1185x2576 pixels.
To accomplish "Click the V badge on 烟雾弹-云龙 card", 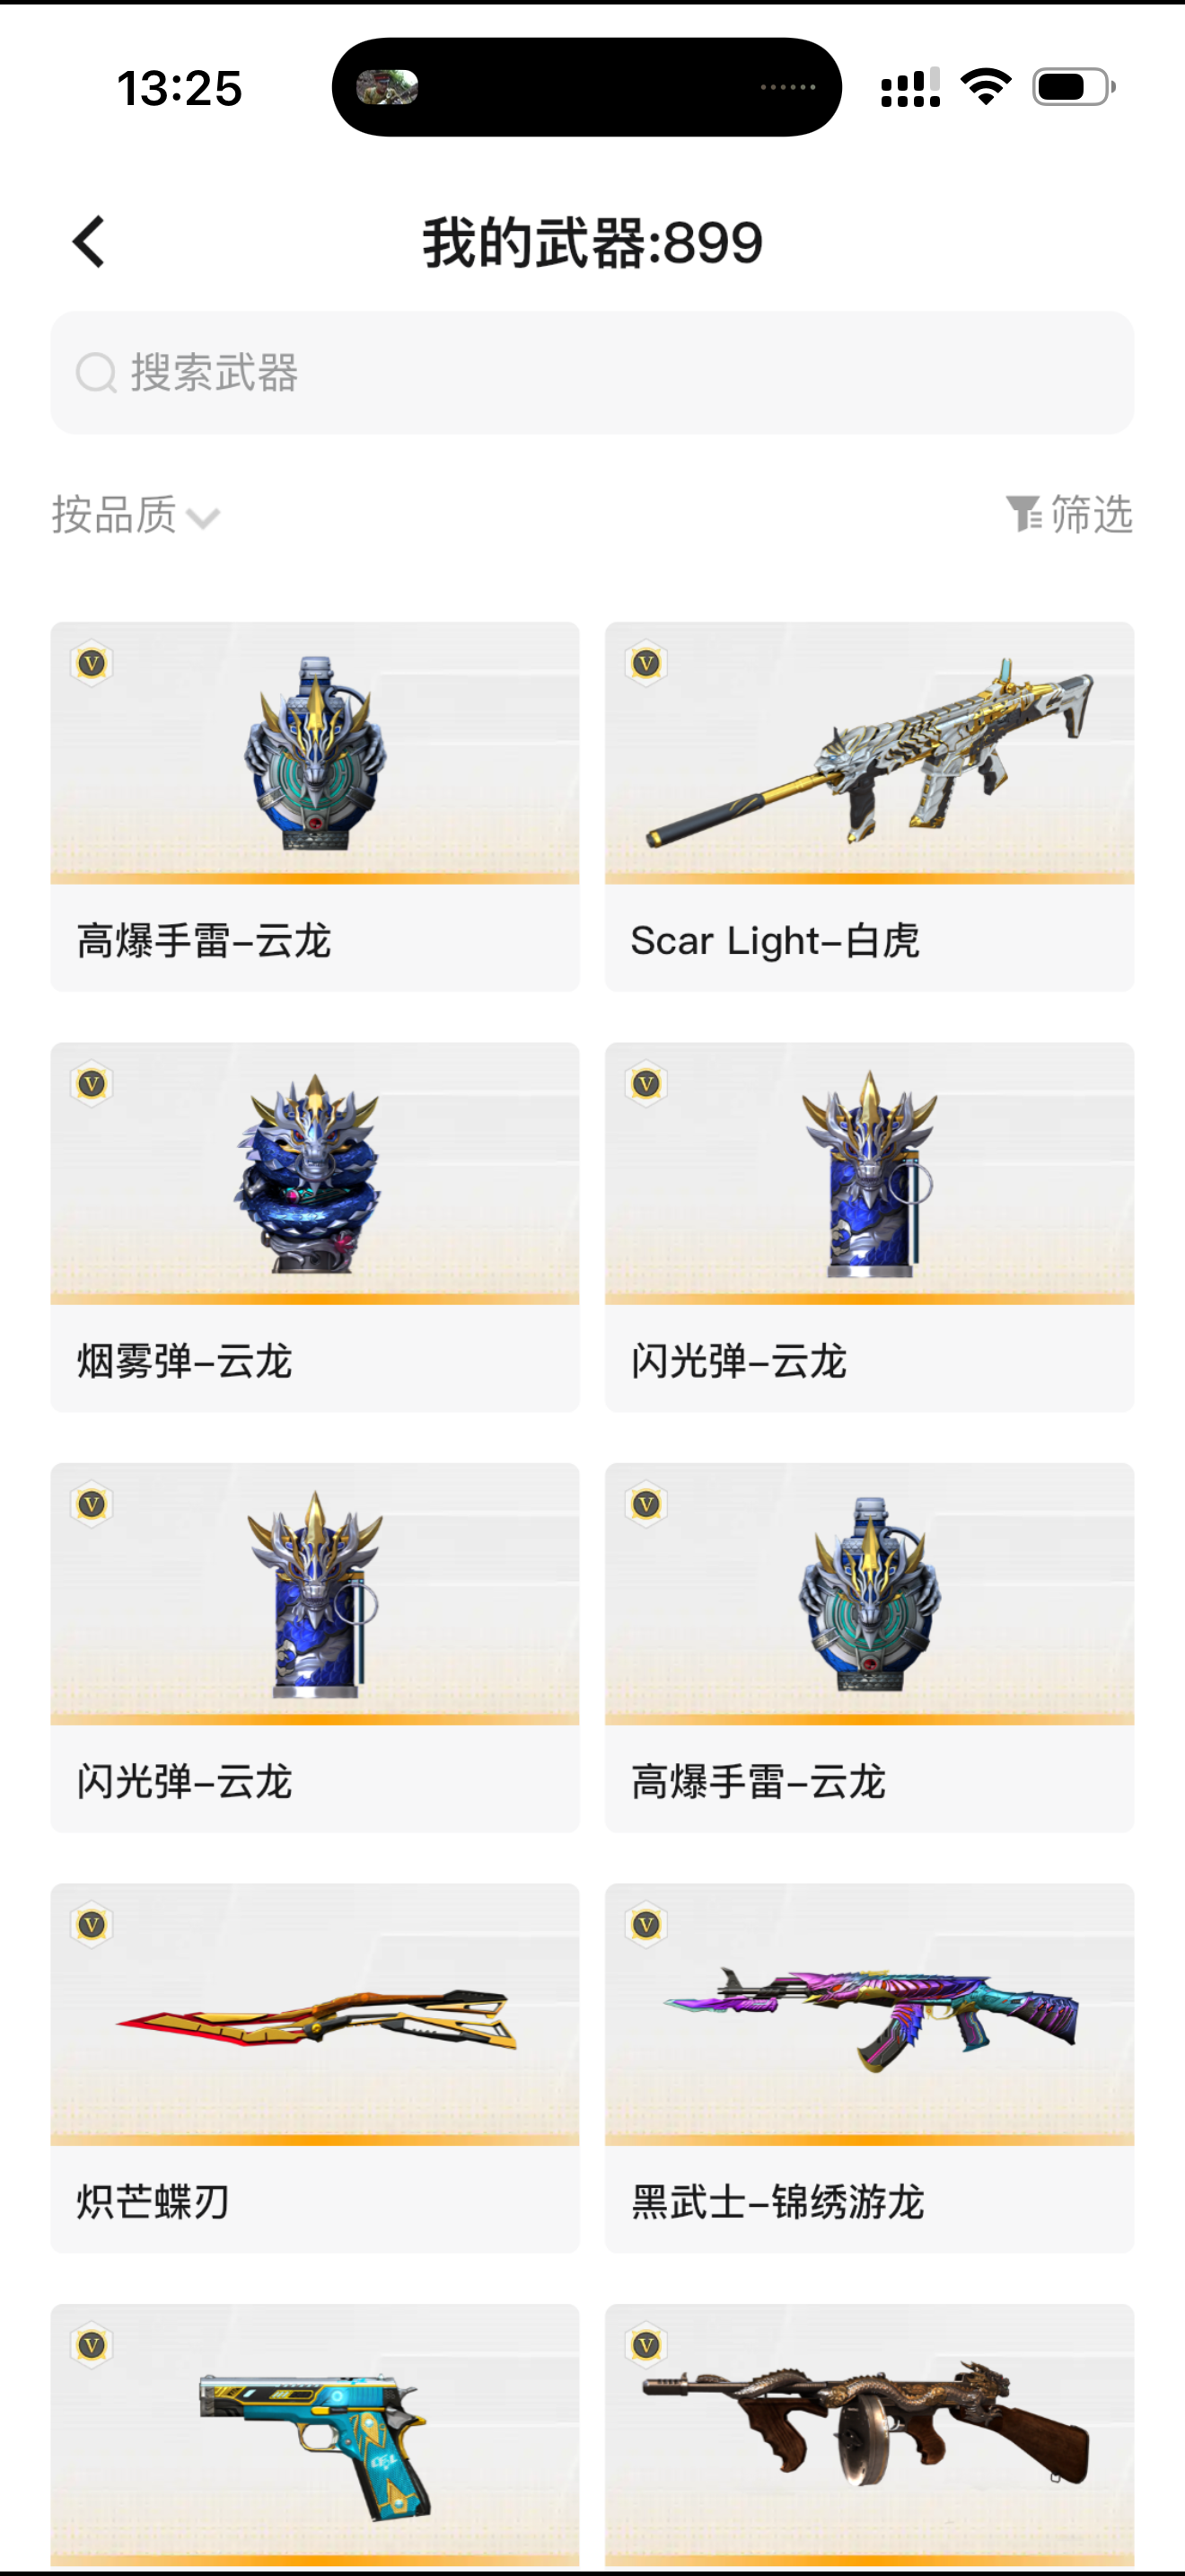I will point(92,1083).
